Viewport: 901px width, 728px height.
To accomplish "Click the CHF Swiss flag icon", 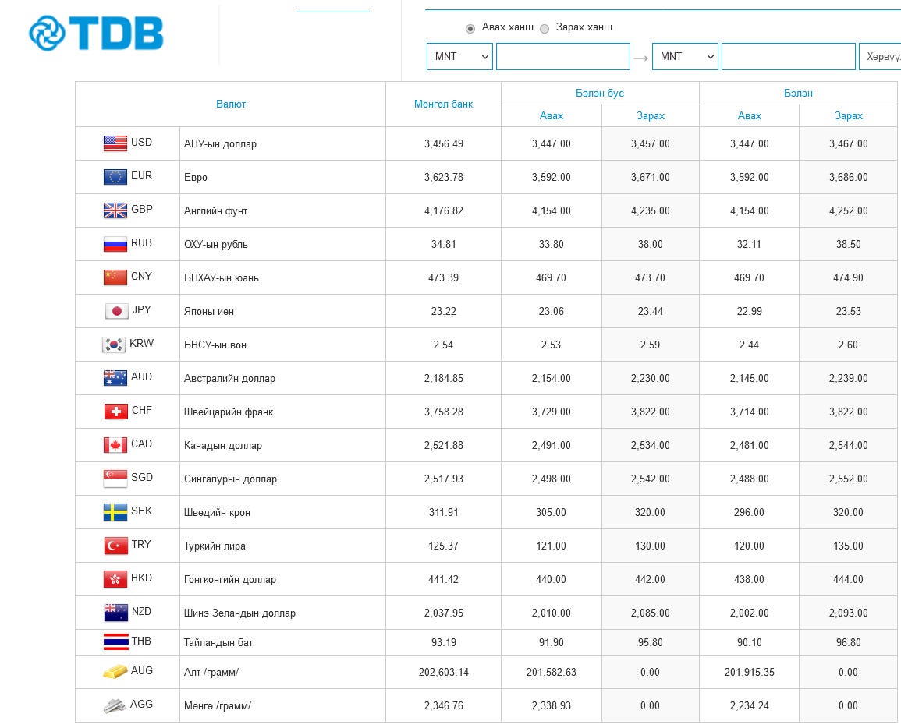I will [115, 411].
